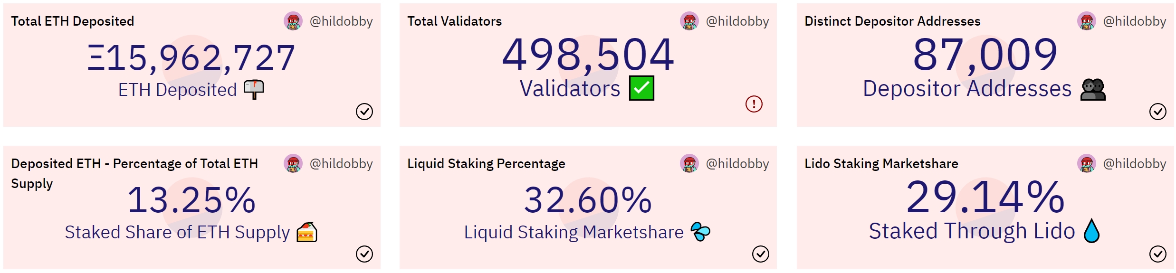
Task: Click the hildobby avatar on Lido Staking Marketshare card
Action: point(1087,163)
